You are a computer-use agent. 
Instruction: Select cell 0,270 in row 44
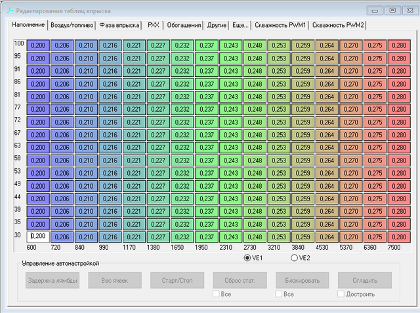[351, 199]
